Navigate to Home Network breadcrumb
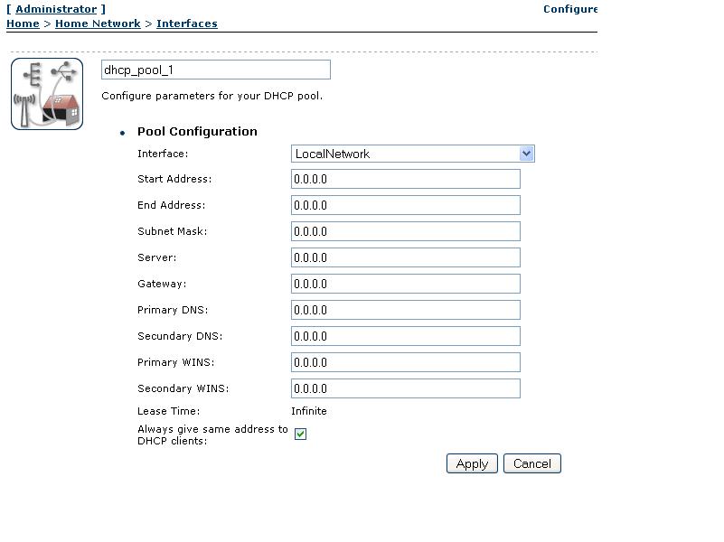 pos(98,23)
